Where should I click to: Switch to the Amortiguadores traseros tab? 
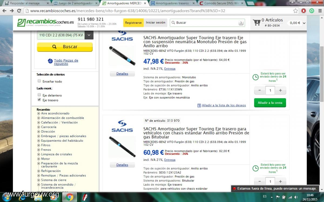173,3
